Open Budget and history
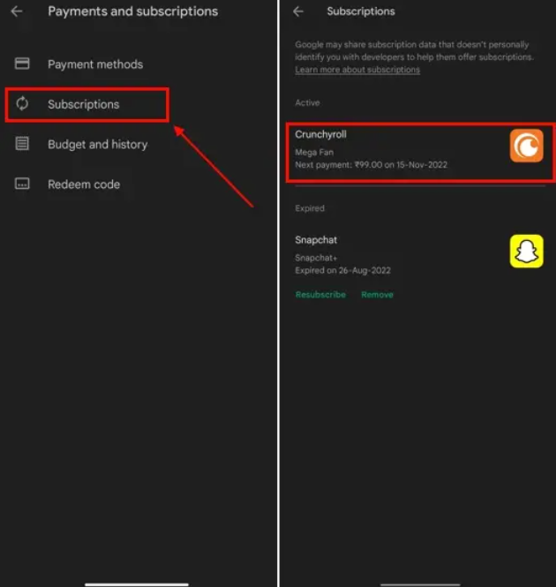556x587 pixels. tap(97, 145)
